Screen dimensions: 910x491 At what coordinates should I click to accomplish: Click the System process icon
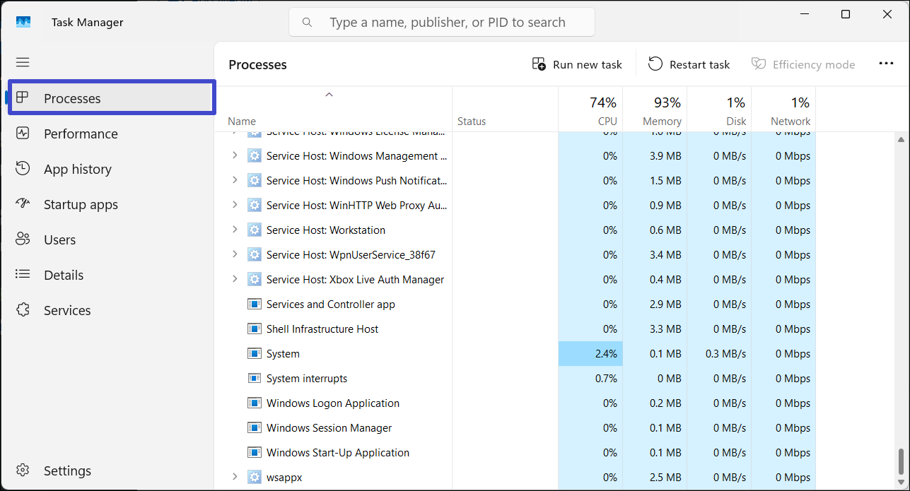click(255, 353)
